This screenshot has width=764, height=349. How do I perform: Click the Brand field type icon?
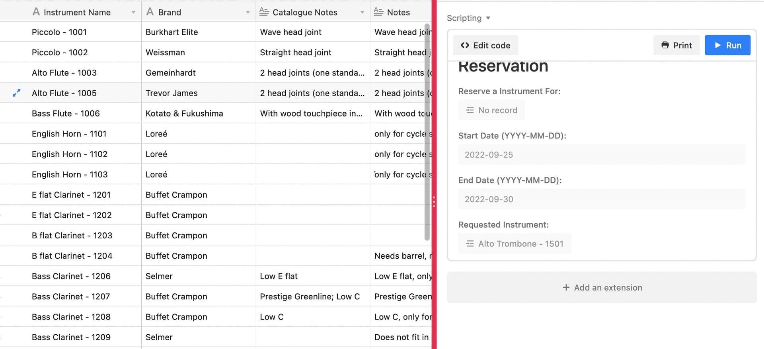(x=150, y=12)
